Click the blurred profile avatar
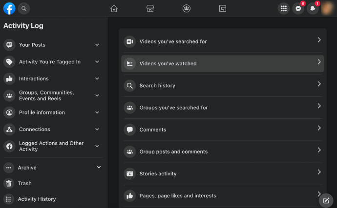The width and height of the screenshot is (337, 208). [x=327, y=9]
